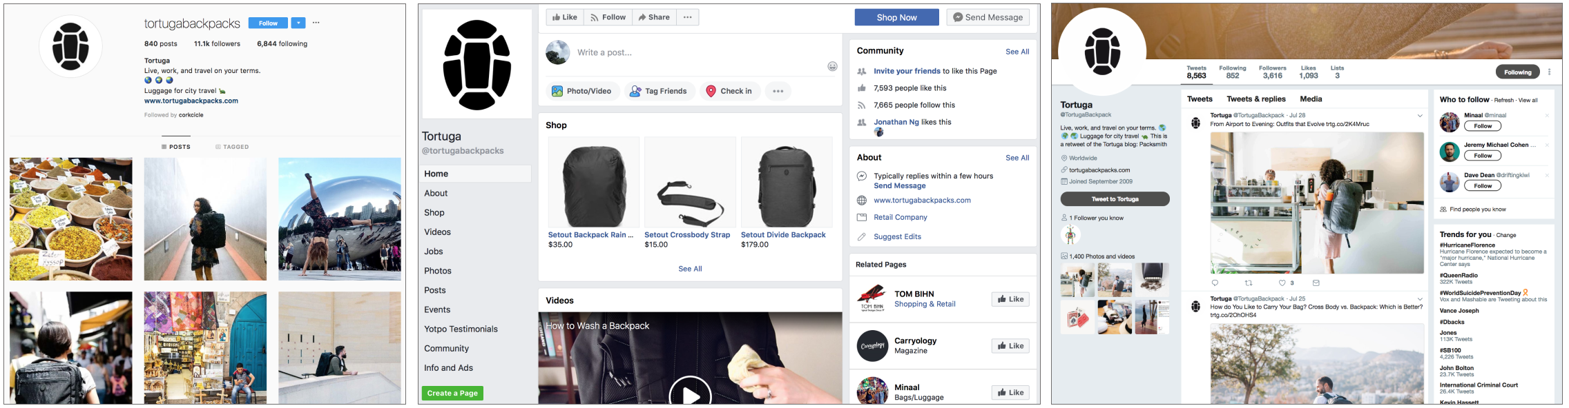Toggle Like on the Tortuga Facebook page
This screenshot has width=1569, height=408.
(565, 17)
